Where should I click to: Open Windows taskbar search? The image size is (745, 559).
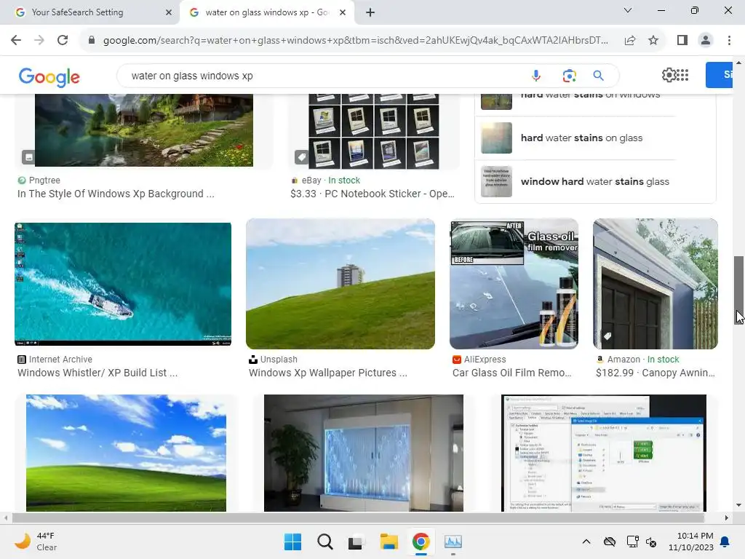[325, 542]
